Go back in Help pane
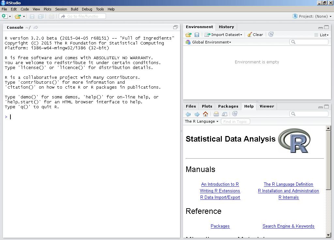The width and height of the screenshot is (334, 240). coord(188,114)
